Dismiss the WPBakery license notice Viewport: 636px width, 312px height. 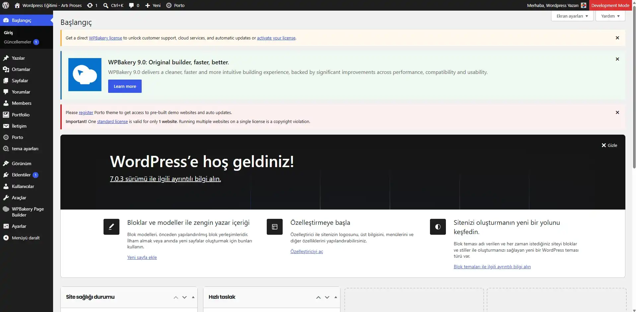click(617, 38)
